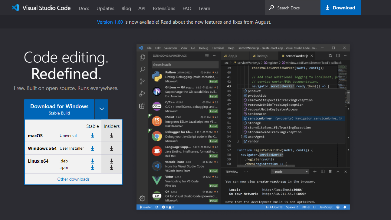The height and width of the screenshot is (220, 391).
Task: Open the terminal panel ellipsis menu
Action: [246, 172]
